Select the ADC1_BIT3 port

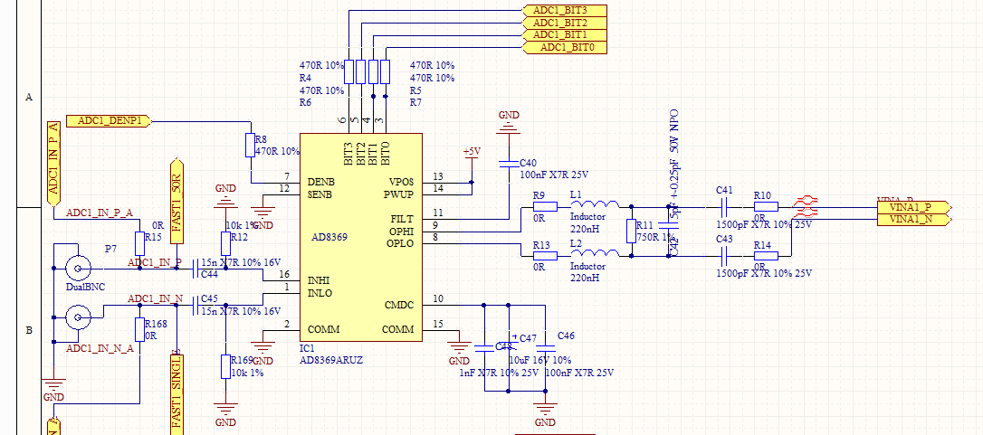[x=564, y=11]
